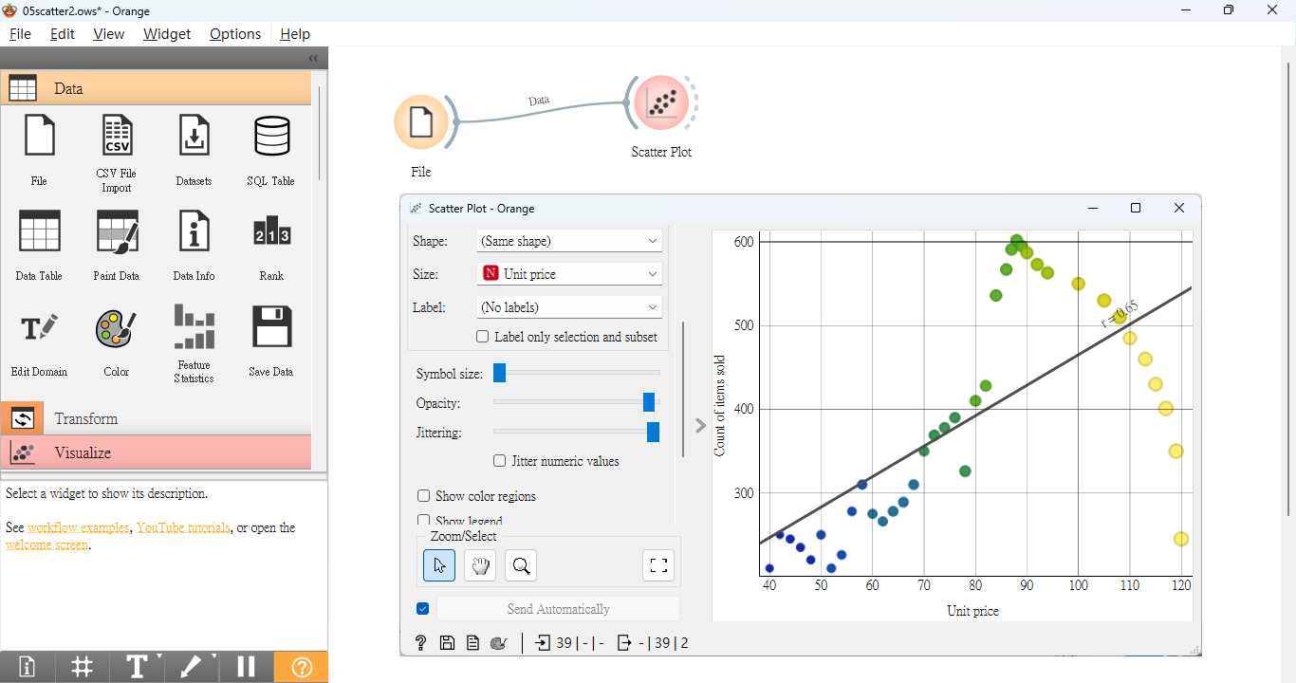Open the YouTube tutorials link
Screen dimensions: 1296x683
click(183, 527)
